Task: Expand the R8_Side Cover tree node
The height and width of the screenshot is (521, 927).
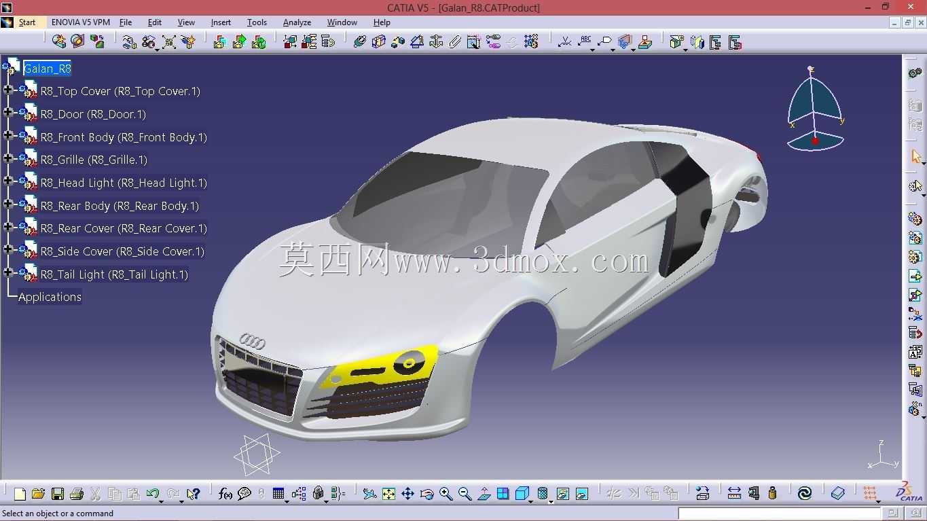Action: pyautogui.click(x=8, y=250)
